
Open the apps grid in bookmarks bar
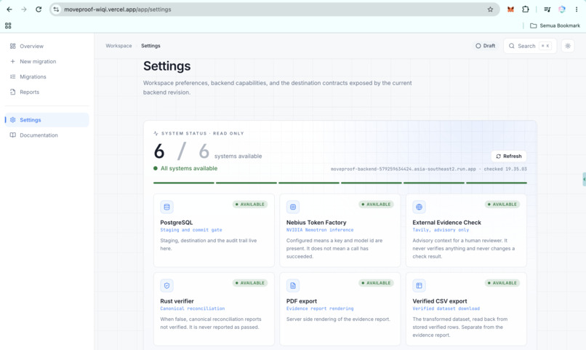(x=8, y=25)
